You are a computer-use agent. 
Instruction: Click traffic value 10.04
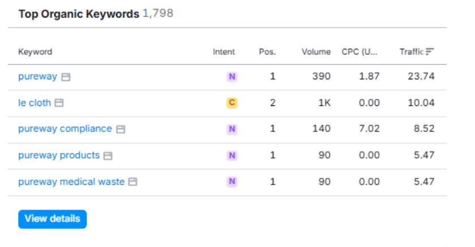coord(421,103)
